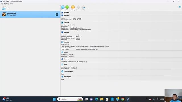
Task: Click the Shared folders folder icon
Action: coord(62,71)
